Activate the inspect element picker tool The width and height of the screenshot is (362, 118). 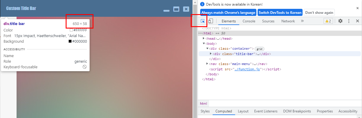pyautogui.click(x=203, y=21)
